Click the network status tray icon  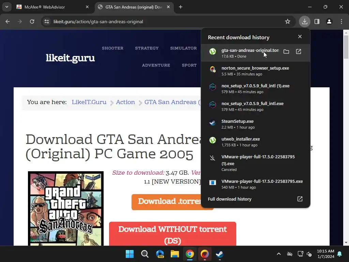300,254
